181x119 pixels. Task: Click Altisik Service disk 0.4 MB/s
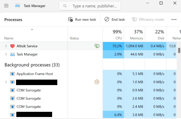pyautogui.click(x=156, y=46)
